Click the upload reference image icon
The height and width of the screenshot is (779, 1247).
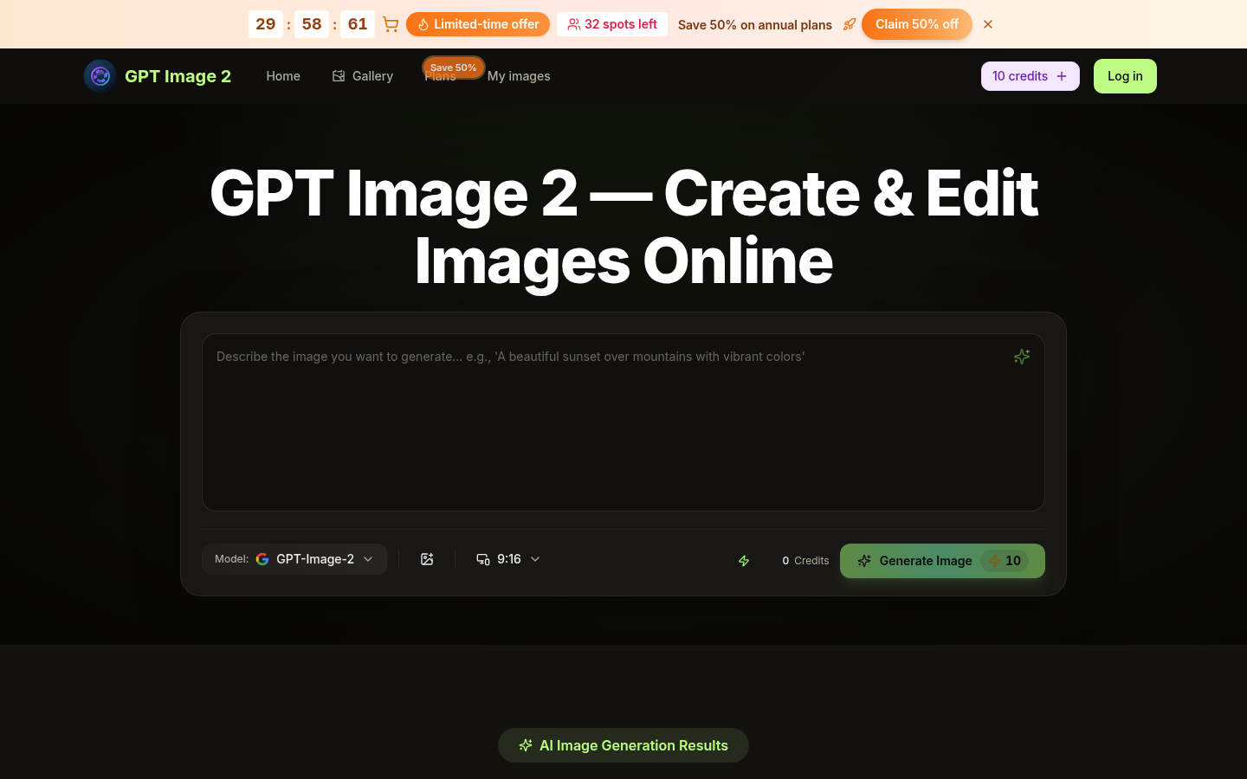[x=427, y=559]
